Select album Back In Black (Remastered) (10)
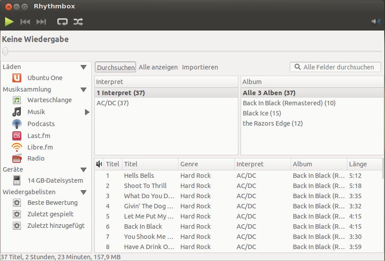 [312, 103]
